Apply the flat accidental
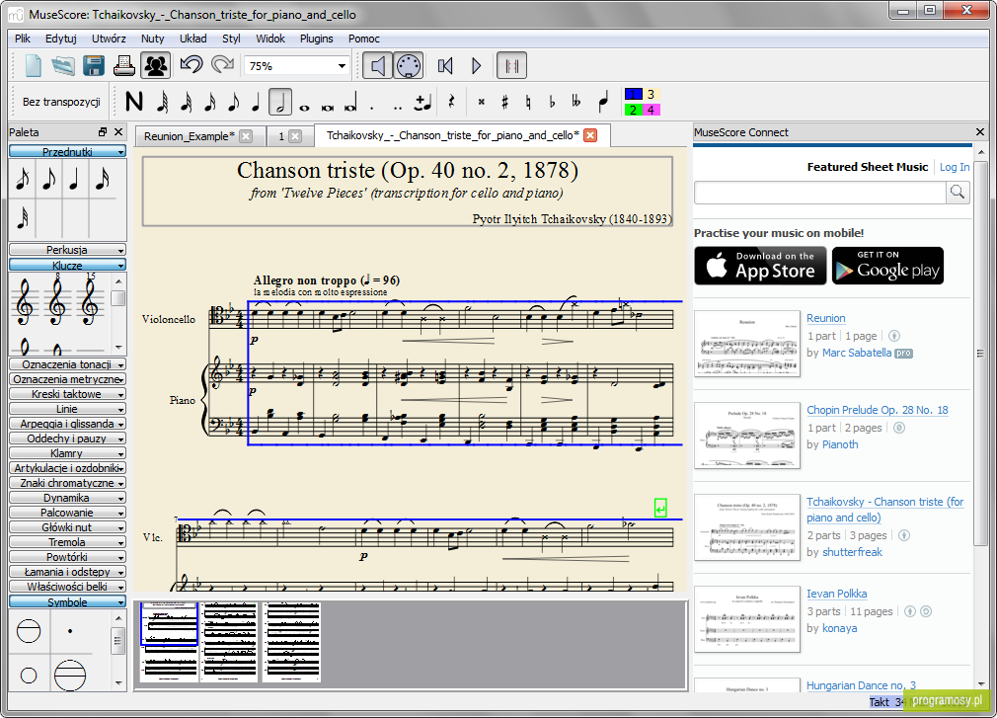This screenshot has height=718, width=997. tap(552, 102)
